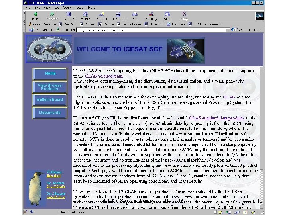Go to the browser Home page
This screenshot has width=287, height=215.
point(85,16)
